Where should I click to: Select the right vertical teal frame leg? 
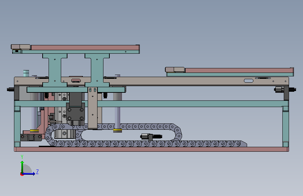[286, 126]
